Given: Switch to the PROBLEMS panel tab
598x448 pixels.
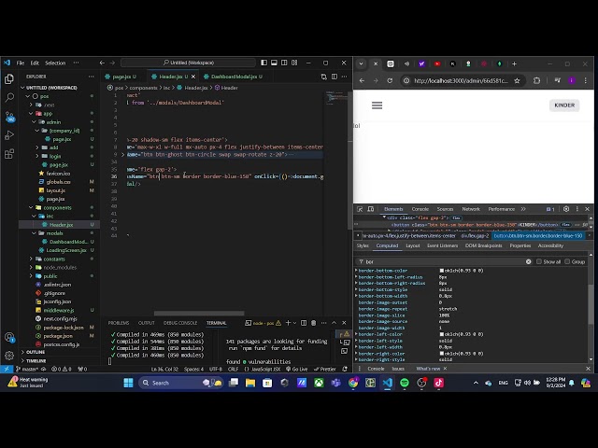Looking at the screenshot, I should click(119, 323).
